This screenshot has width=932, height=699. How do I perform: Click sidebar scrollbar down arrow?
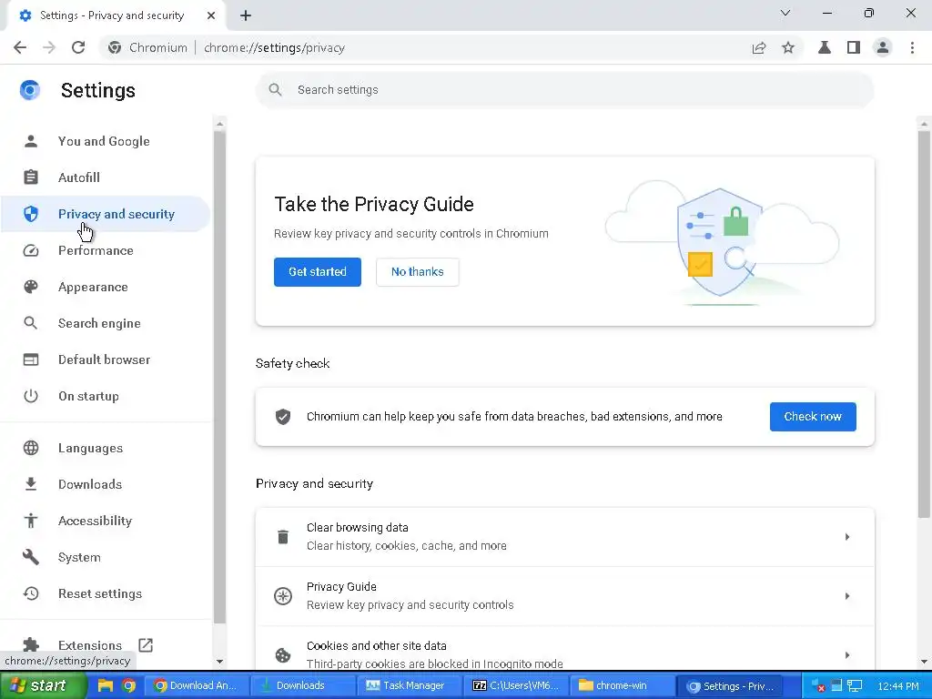[220, 661]
